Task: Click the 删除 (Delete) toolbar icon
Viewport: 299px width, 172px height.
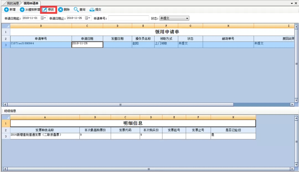Action: (x=60, y=10)
